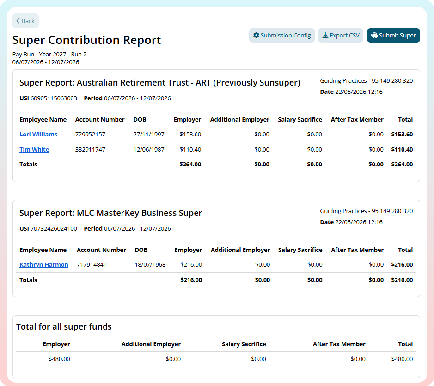434x386 pixels.
Task: Click the gear icon in Submission Config
Action: tap(257, 36)
